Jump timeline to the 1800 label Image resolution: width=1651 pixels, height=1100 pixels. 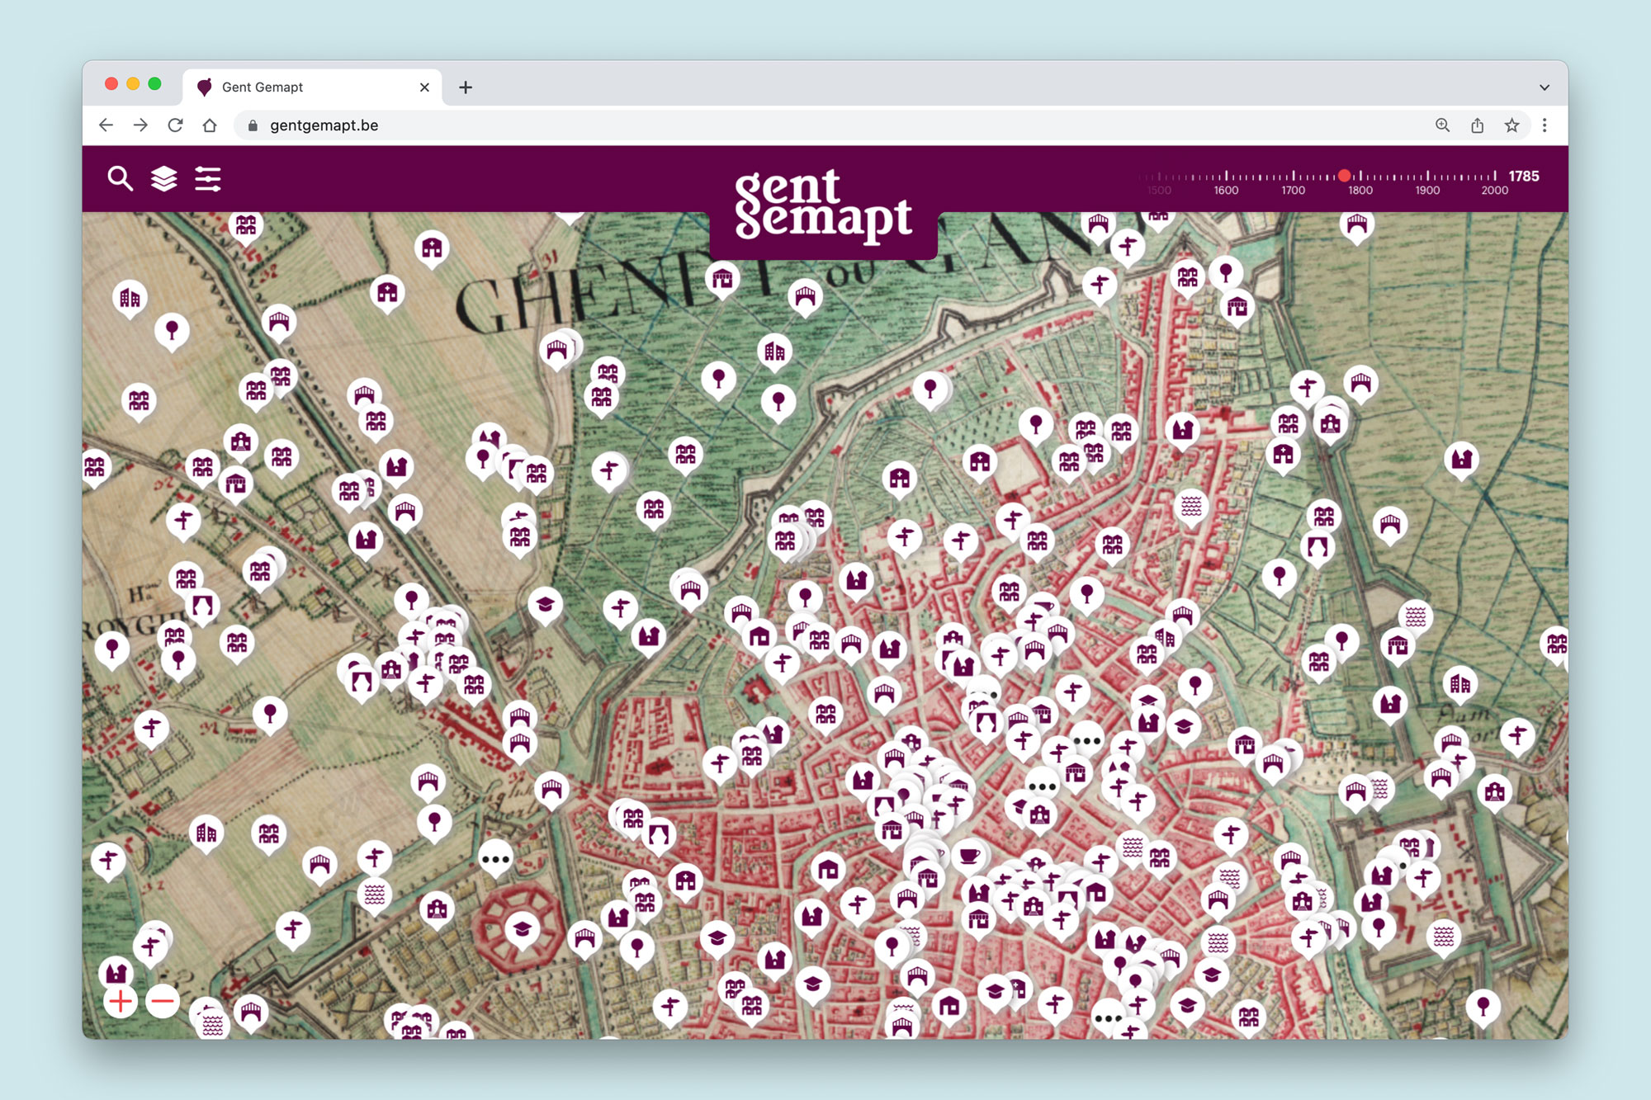tap(1360, 191)
